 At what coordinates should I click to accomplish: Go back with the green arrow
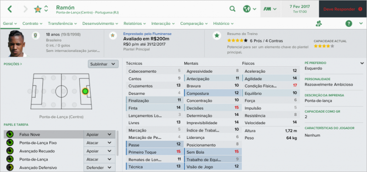pyautogui.click(x=9, y=9)
